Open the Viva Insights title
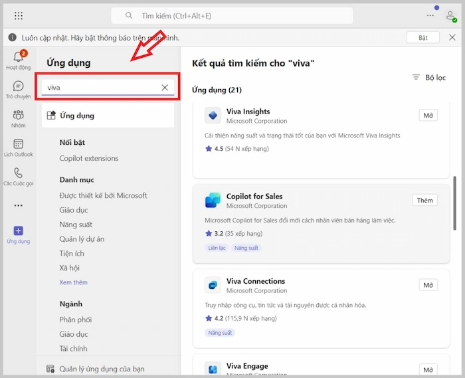The height and width of the screenshot is (378, 465). click(248, 112)
